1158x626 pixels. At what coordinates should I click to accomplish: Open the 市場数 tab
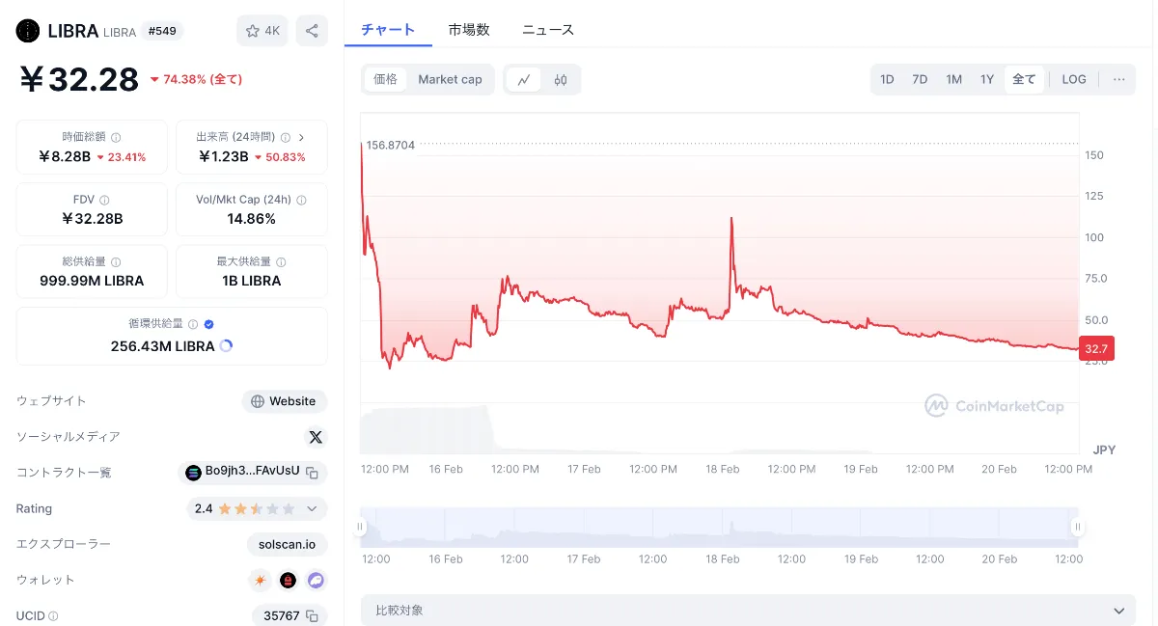(x=469, y=30)
